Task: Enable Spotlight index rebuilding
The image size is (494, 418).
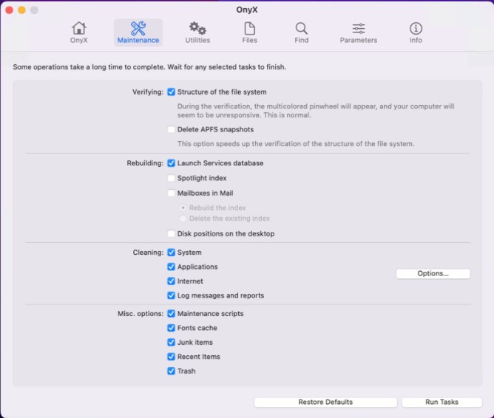Action: 172,179
